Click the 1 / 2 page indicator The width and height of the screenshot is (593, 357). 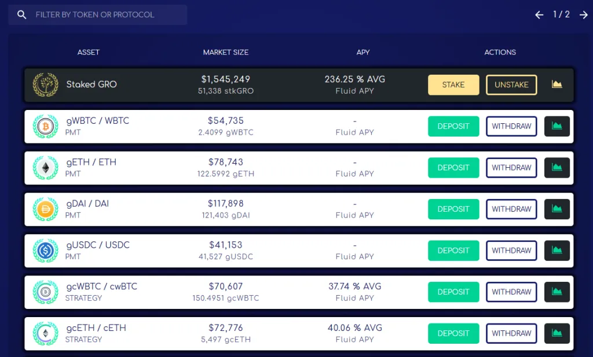[561, 14]
